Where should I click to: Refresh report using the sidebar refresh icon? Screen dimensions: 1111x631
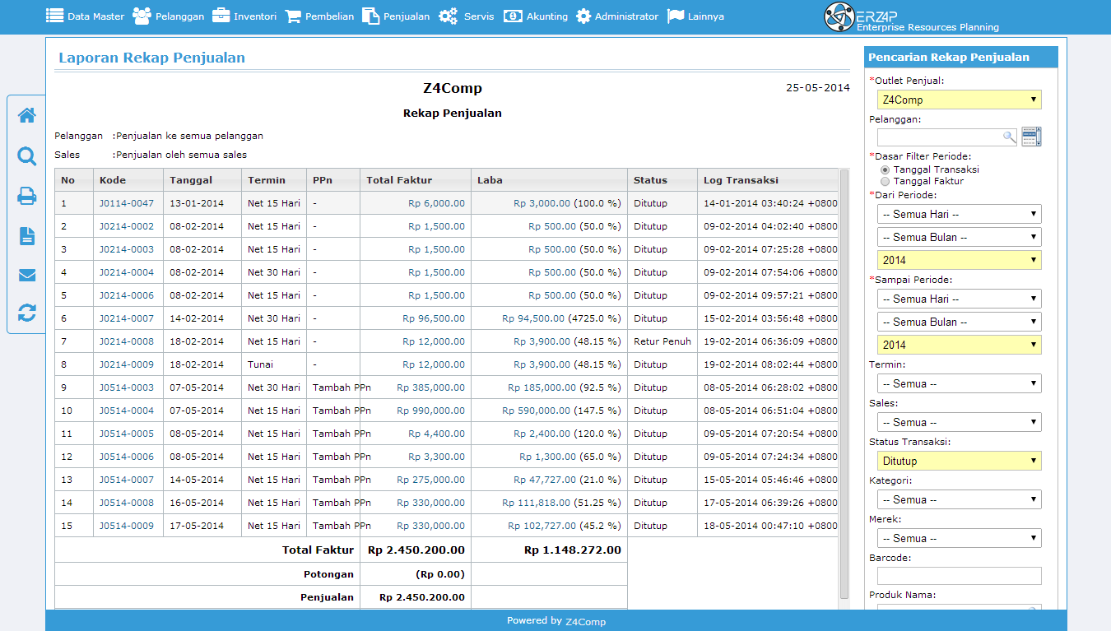click(x=27, y=313)
